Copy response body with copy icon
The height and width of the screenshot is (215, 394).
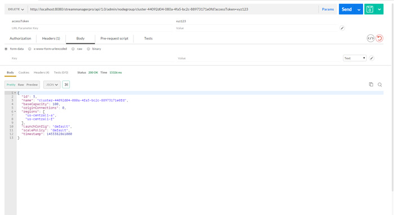(371, 84)
